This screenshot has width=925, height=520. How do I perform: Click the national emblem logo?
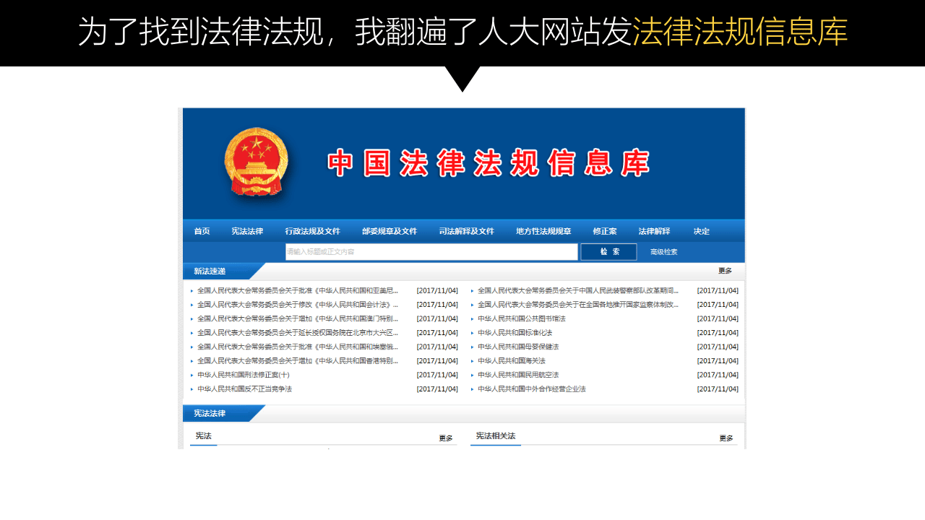[258, 162]
